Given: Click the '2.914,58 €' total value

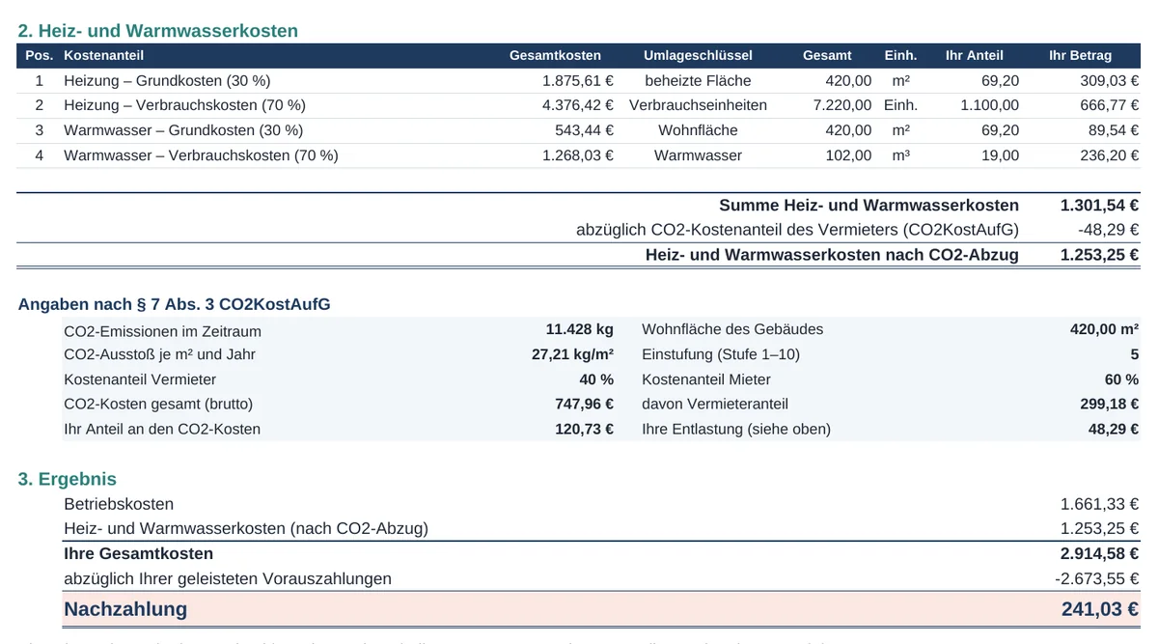Looking at the screenshot, I should (1099, 554).
